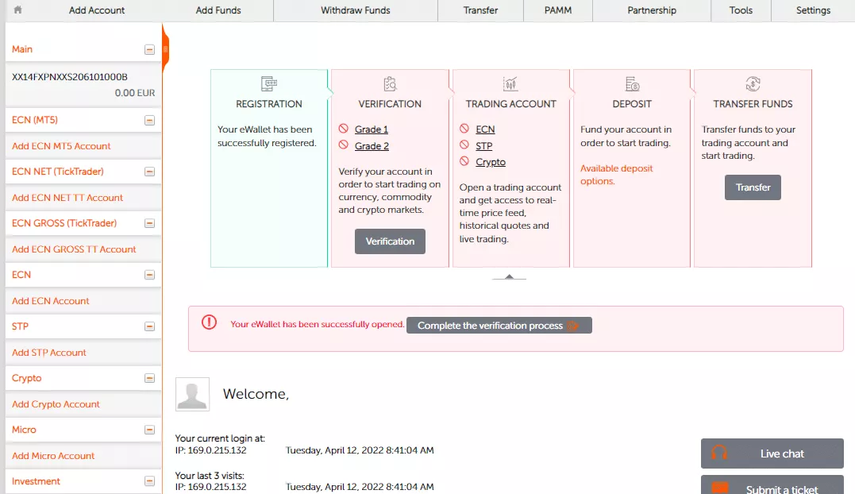Click Add STP Account
The width and height of the screenshot is (855, 494).
[48, 353]
